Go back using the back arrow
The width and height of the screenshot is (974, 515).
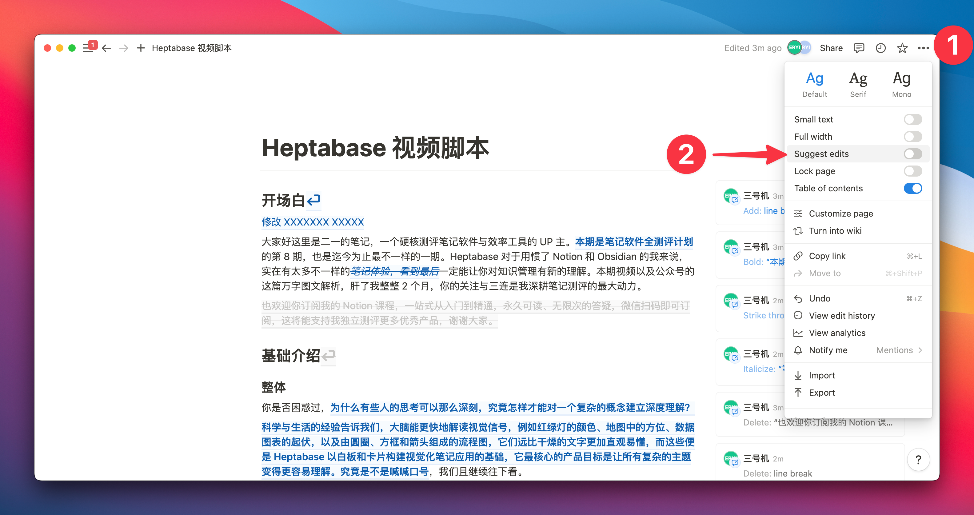[106, 48]
